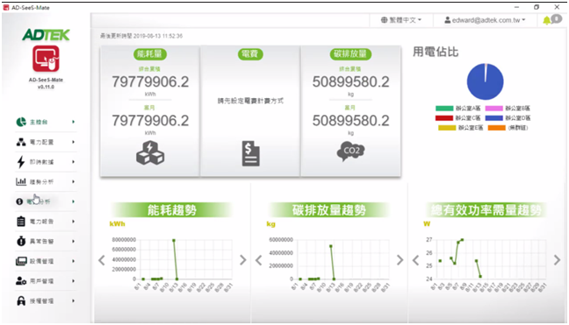
Task: Click next arrow beside the 能耗趨勢 chart
Action: pyautogui.click(x=243, y=260)
